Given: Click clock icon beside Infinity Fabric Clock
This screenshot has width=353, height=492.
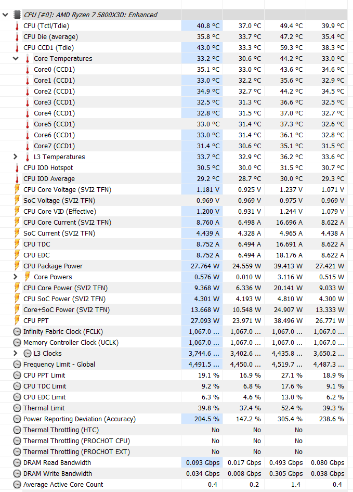Looking at the screenshot, I should tap(17, 332).
